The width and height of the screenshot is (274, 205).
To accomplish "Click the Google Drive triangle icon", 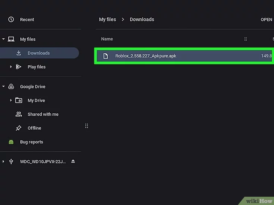I will 11,86.
